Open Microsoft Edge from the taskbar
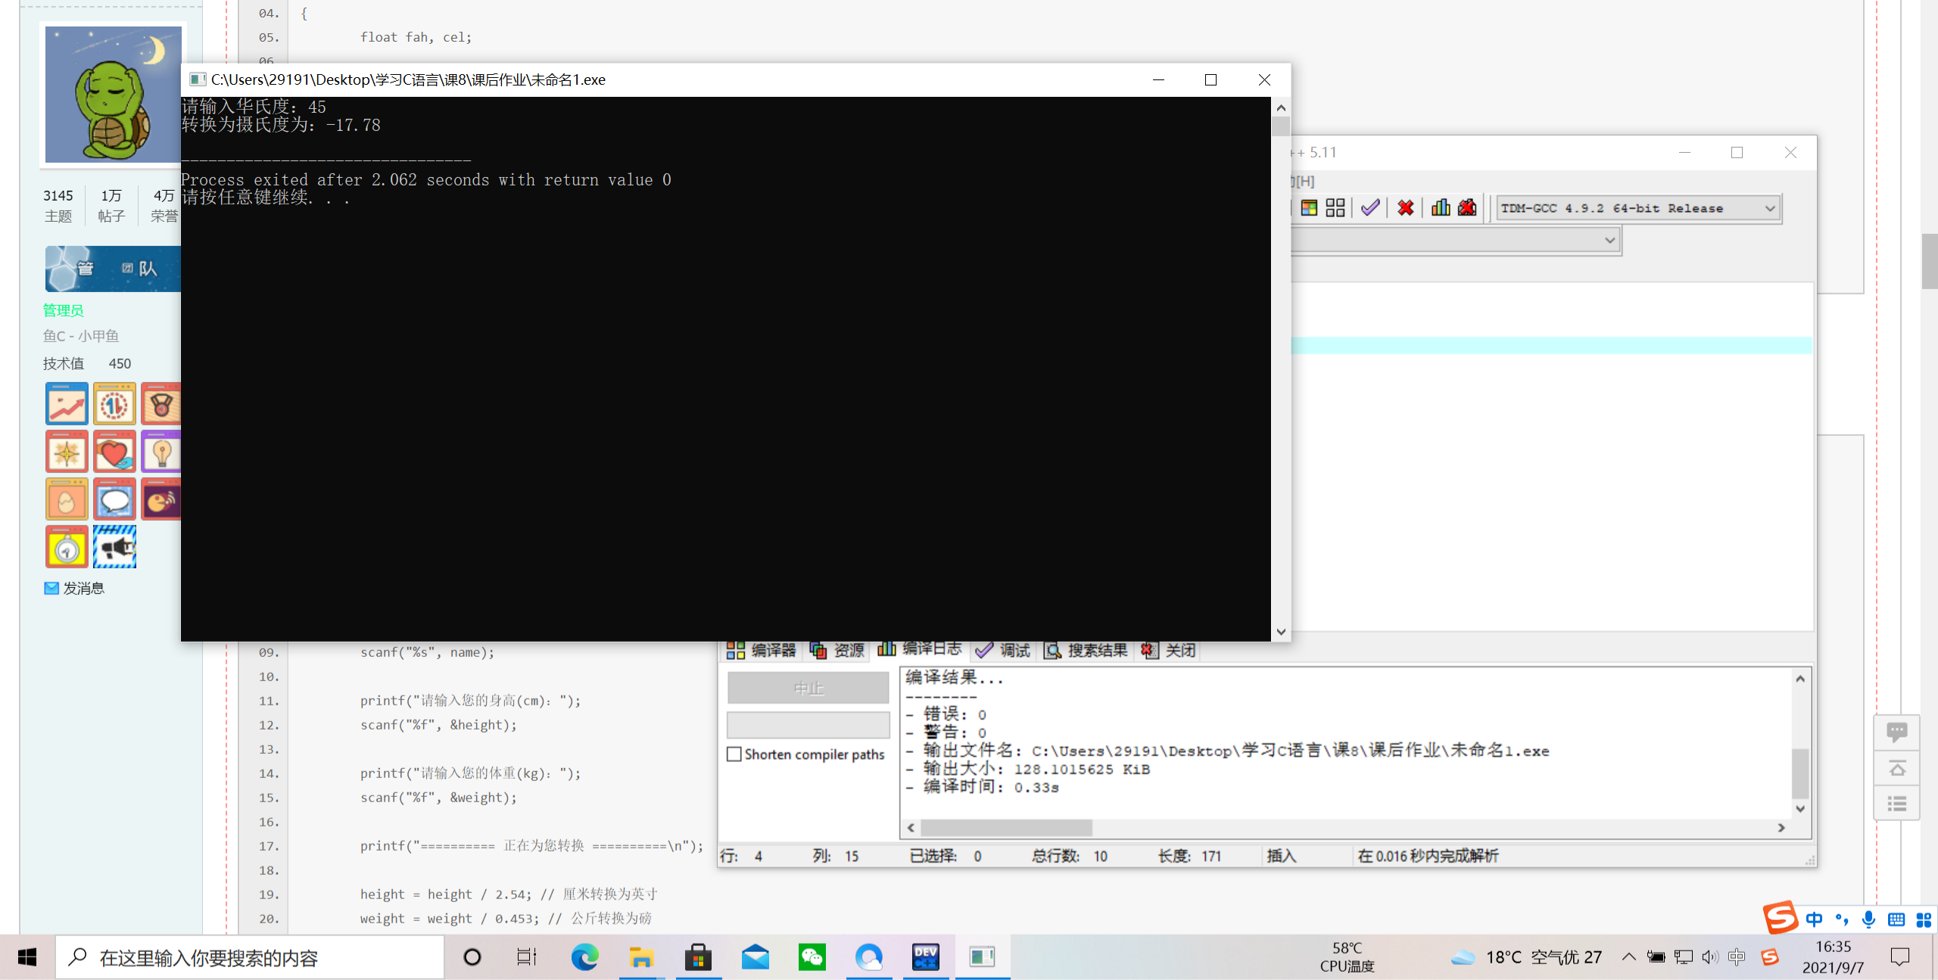 coord(584,957)
